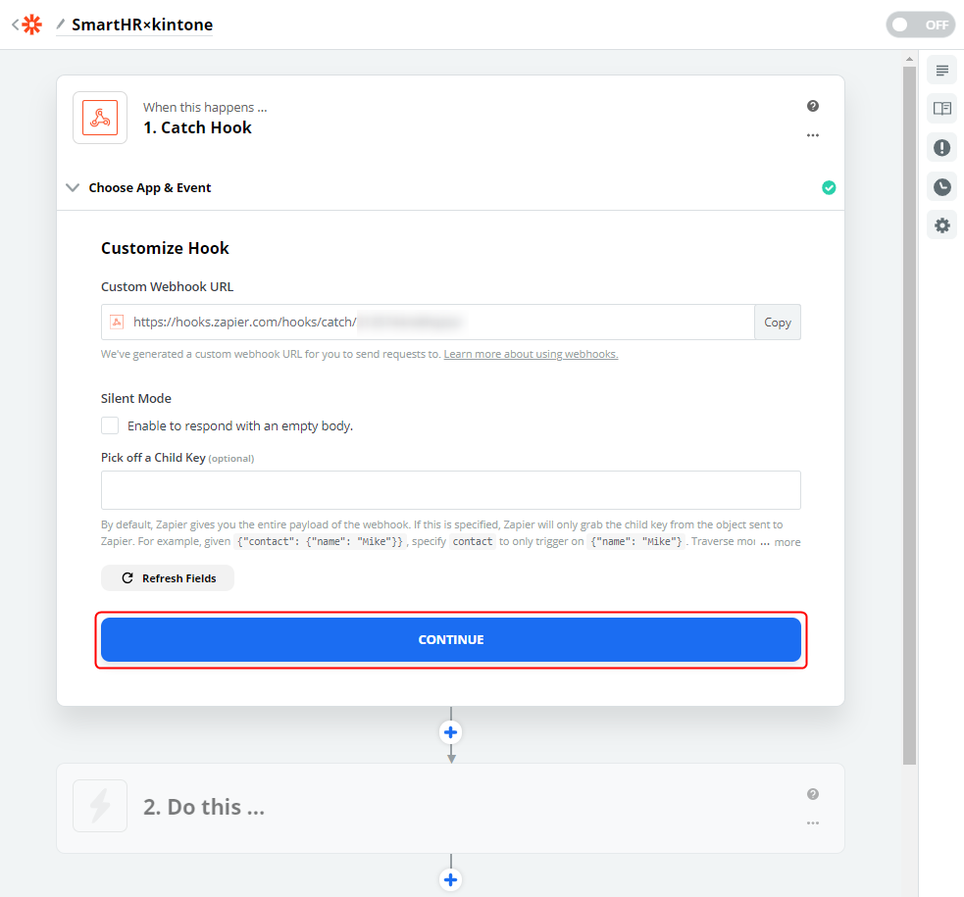Open the three-dot menu for step 1
This screenshot has width=964, height=897.
[813, 135]
